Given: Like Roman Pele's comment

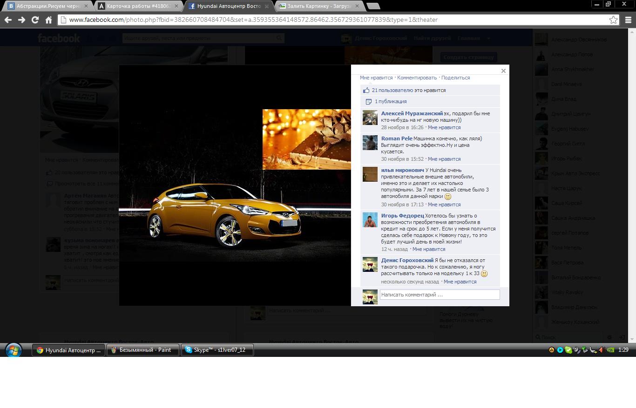Looking at the screenshot, I should click(x=444, y=159).
